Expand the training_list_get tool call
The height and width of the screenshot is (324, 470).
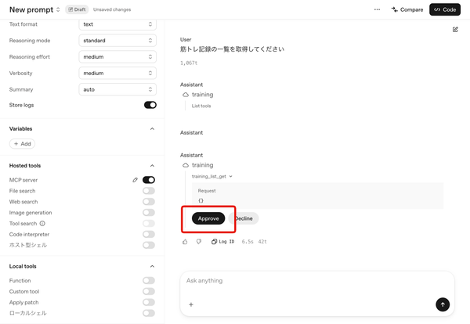(212, 176)
